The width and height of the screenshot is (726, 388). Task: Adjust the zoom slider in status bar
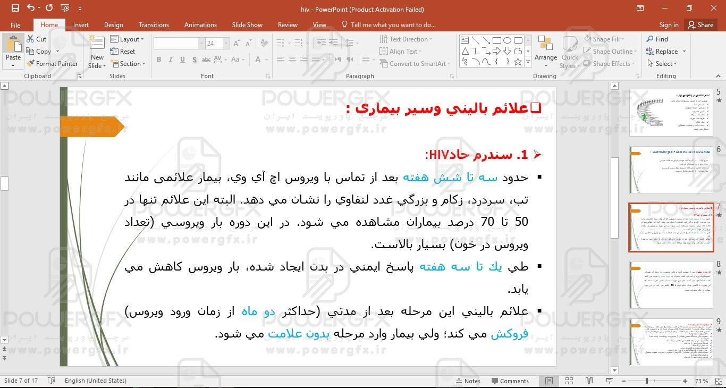pyautogui.click(x=647, y=381)
